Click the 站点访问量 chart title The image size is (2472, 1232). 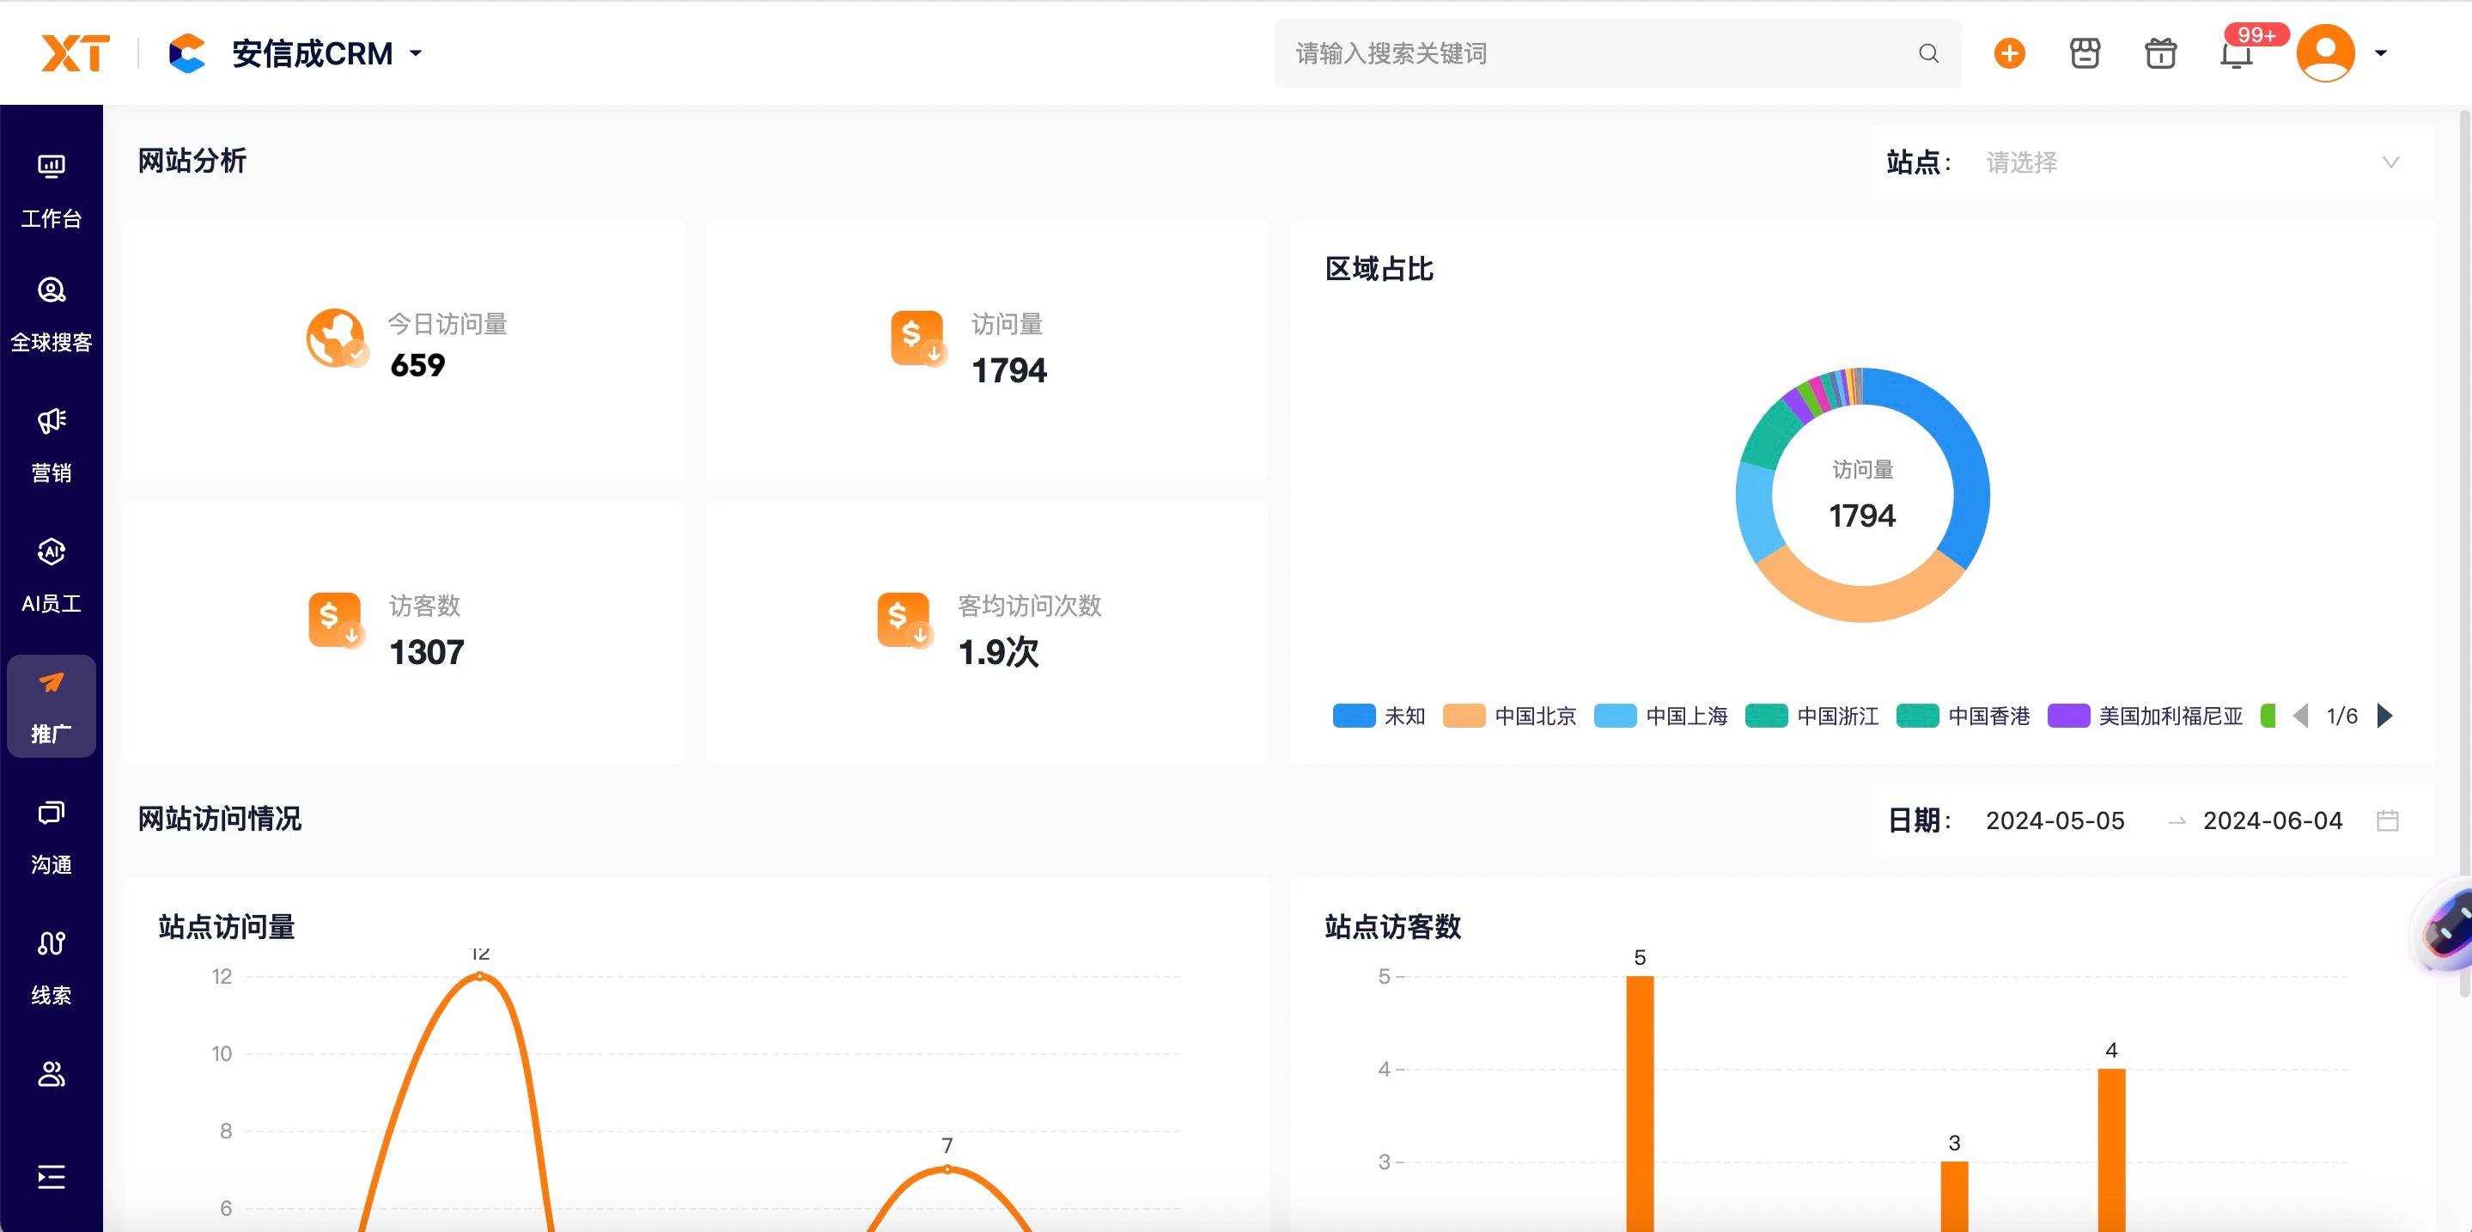pos(227,927)
